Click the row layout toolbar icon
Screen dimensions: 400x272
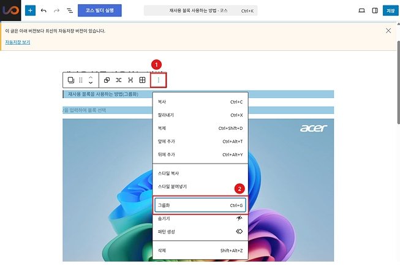119,80
